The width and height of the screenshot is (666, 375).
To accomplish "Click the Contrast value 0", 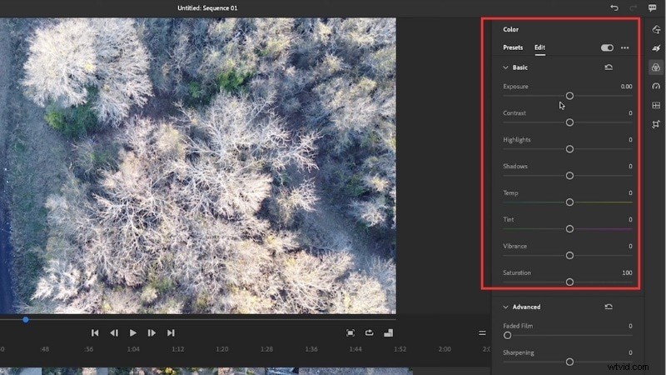I will (630, 113).
